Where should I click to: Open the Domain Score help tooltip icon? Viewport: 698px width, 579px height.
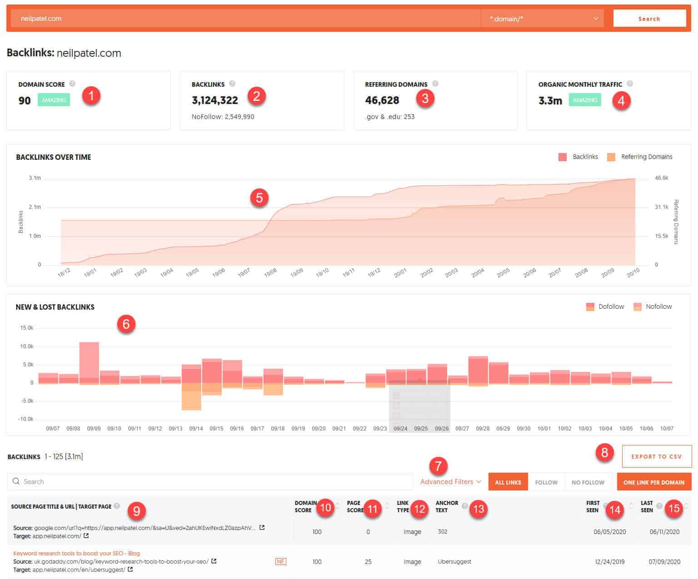coord(72,84)
